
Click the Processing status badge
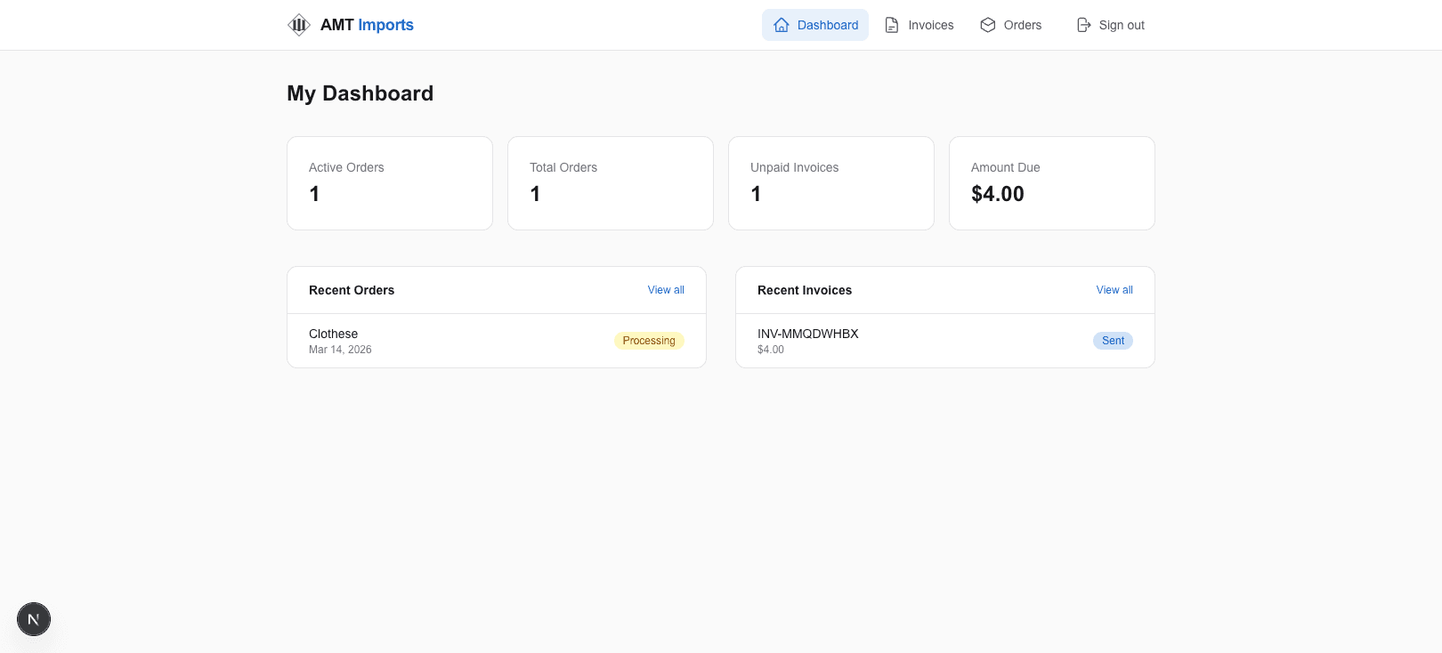(649, 341)
